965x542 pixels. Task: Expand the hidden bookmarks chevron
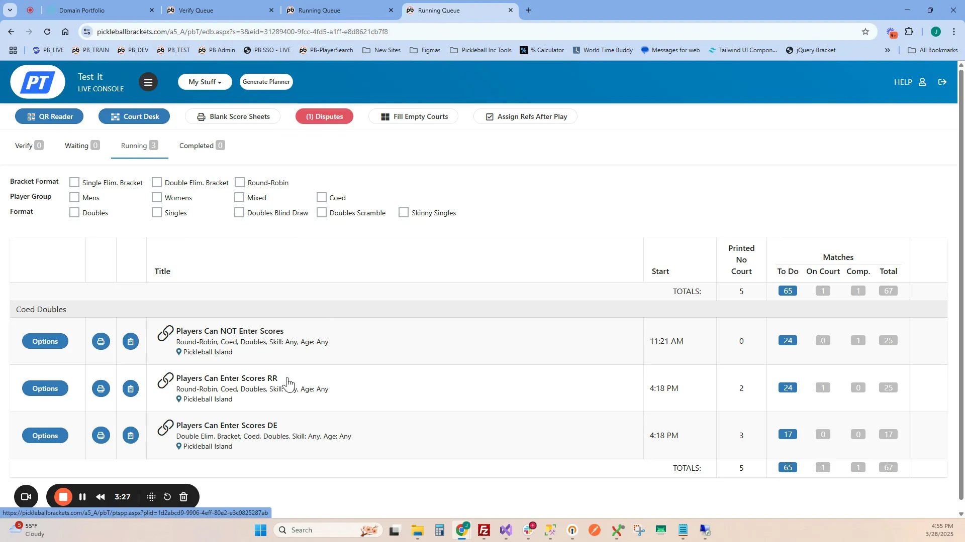click(x=888, y=50)
